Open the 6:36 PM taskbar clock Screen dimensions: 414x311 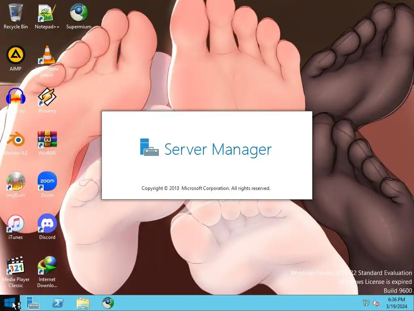pos(396,303)
